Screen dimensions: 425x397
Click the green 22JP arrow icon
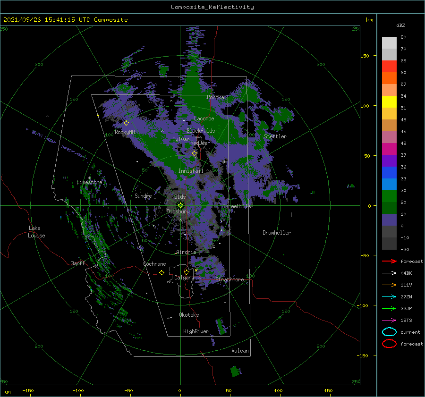tap(389, 308)
